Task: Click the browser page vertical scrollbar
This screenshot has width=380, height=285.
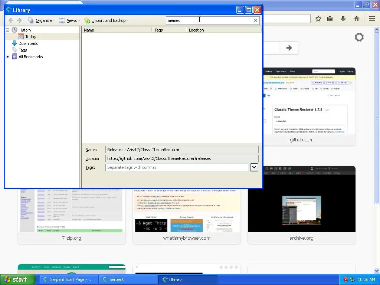Action: (x=377, y=119)
